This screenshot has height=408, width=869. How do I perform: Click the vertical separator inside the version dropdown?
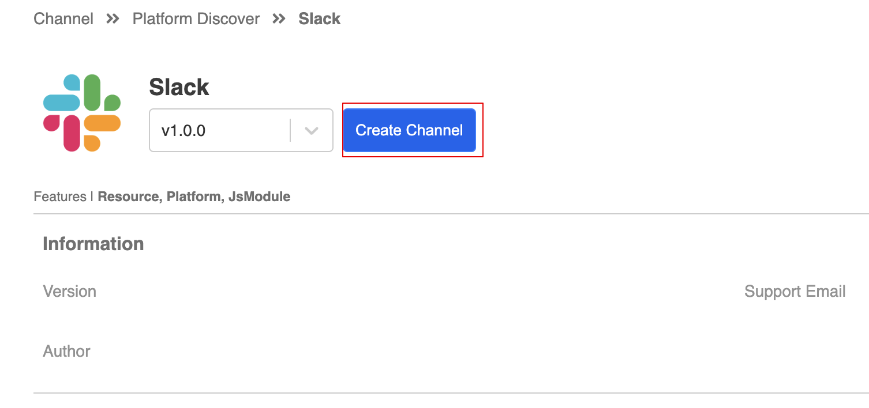point(290,131)
